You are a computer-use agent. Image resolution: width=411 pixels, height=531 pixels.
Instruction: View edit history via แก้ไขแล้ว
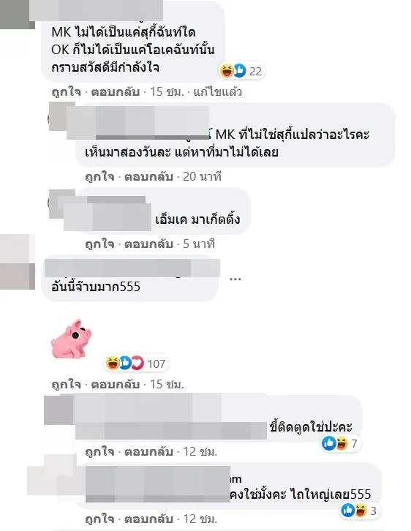pyautogui.click(x=217, y=91)
